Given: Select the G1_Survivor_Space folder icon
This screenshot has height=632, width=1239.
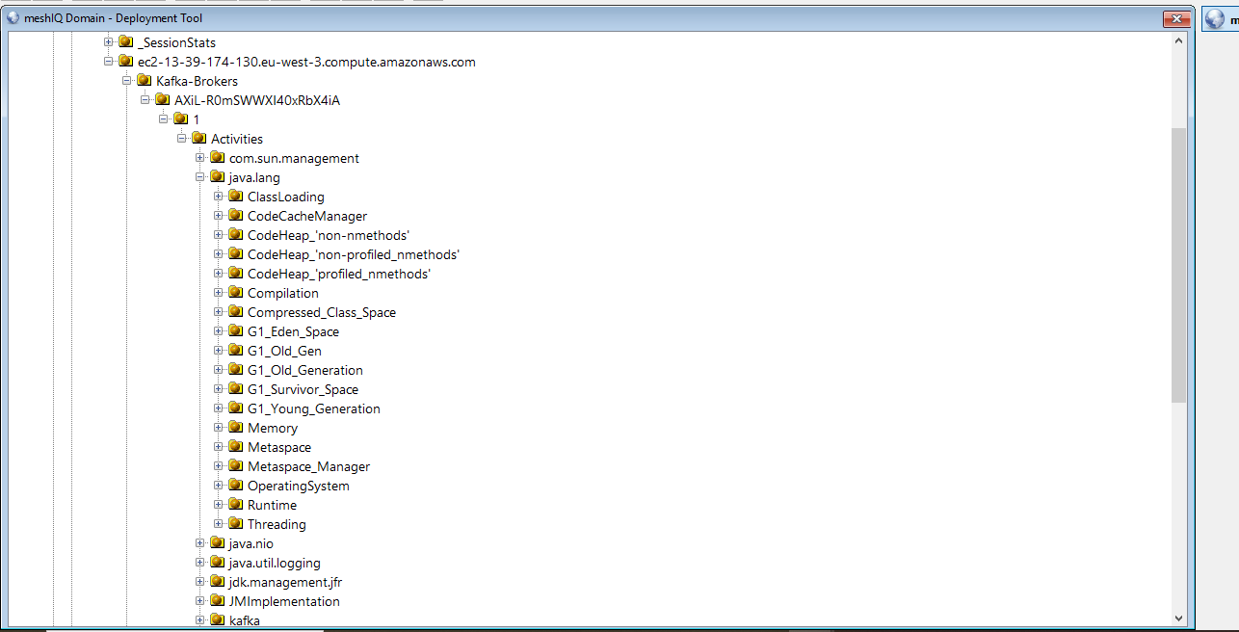Looking at the screenshot, I should 236,389.
